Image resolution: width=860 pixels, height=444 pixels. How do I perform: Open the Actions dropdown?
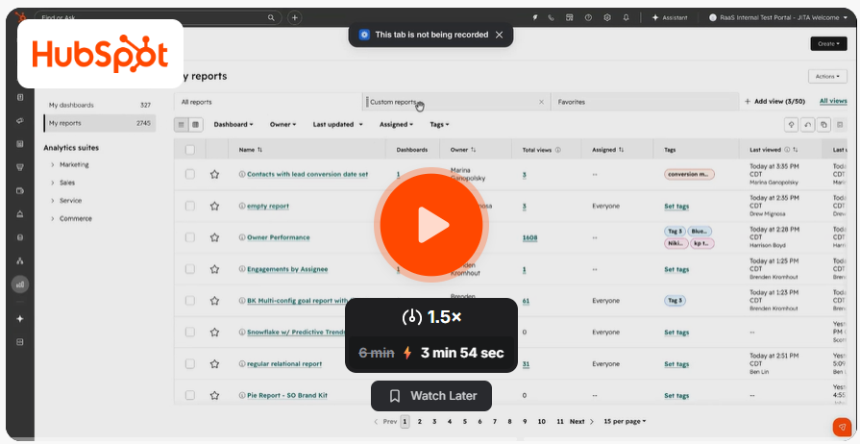click(827, 76)
